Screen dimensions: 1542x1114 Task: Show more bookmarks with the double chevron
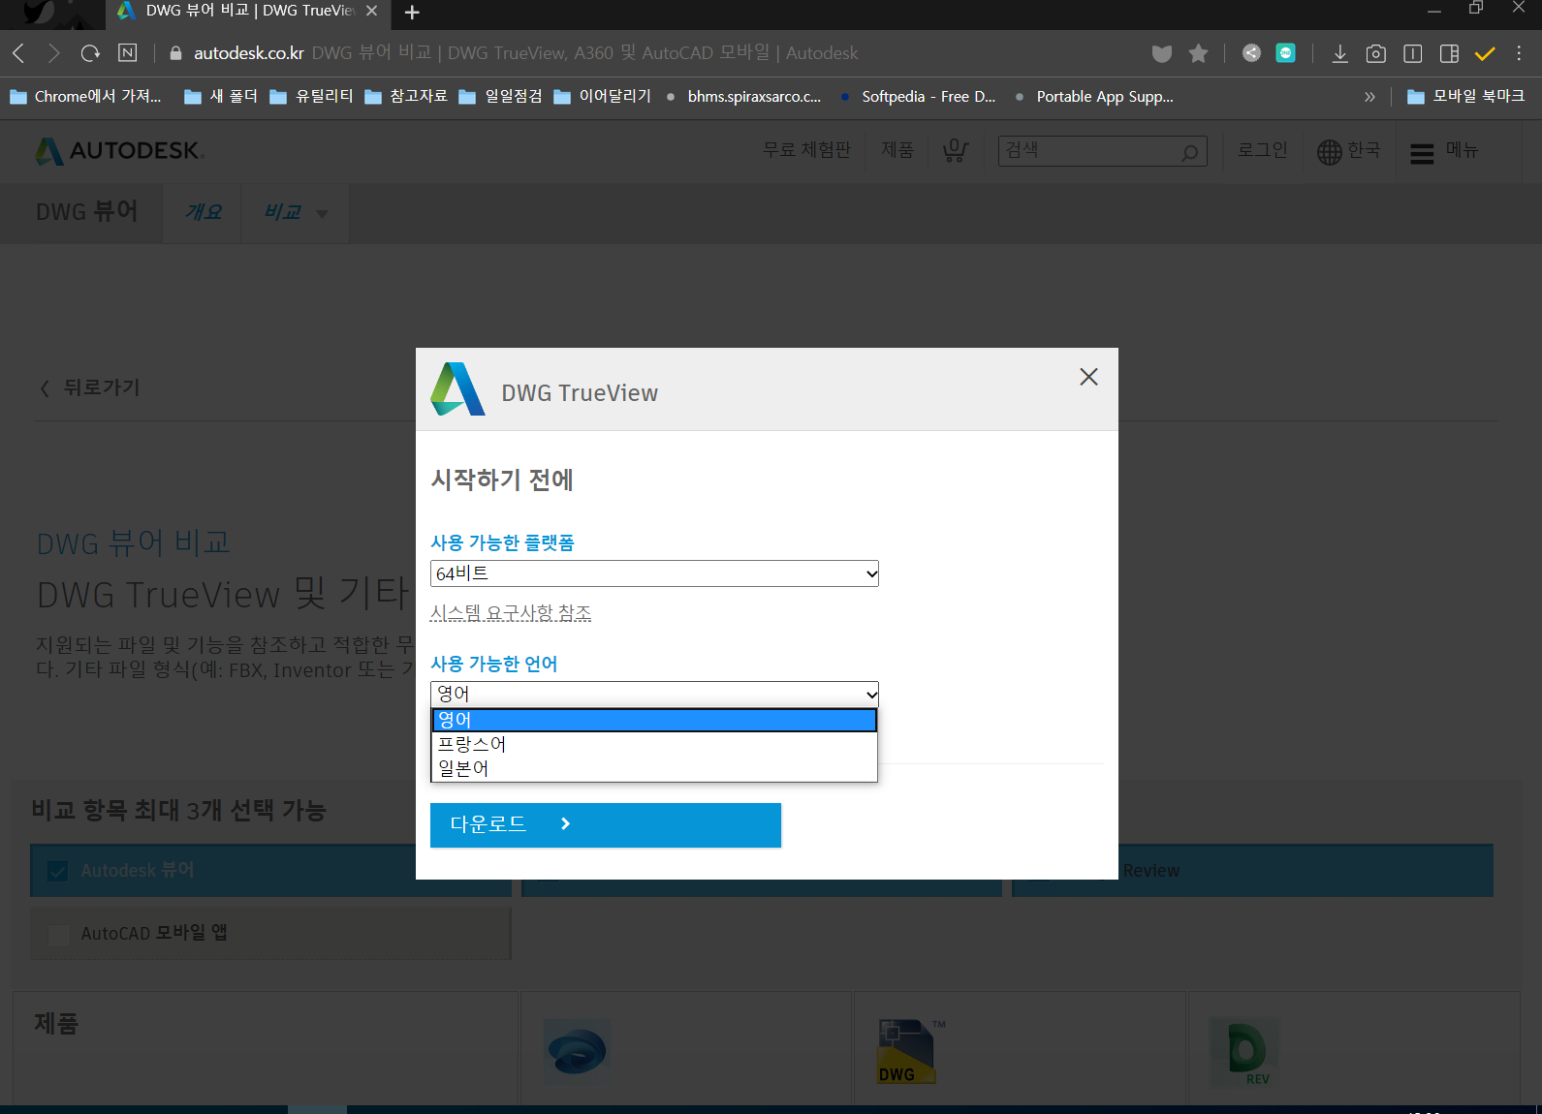pyautogui.click(x=1369, y=97)
